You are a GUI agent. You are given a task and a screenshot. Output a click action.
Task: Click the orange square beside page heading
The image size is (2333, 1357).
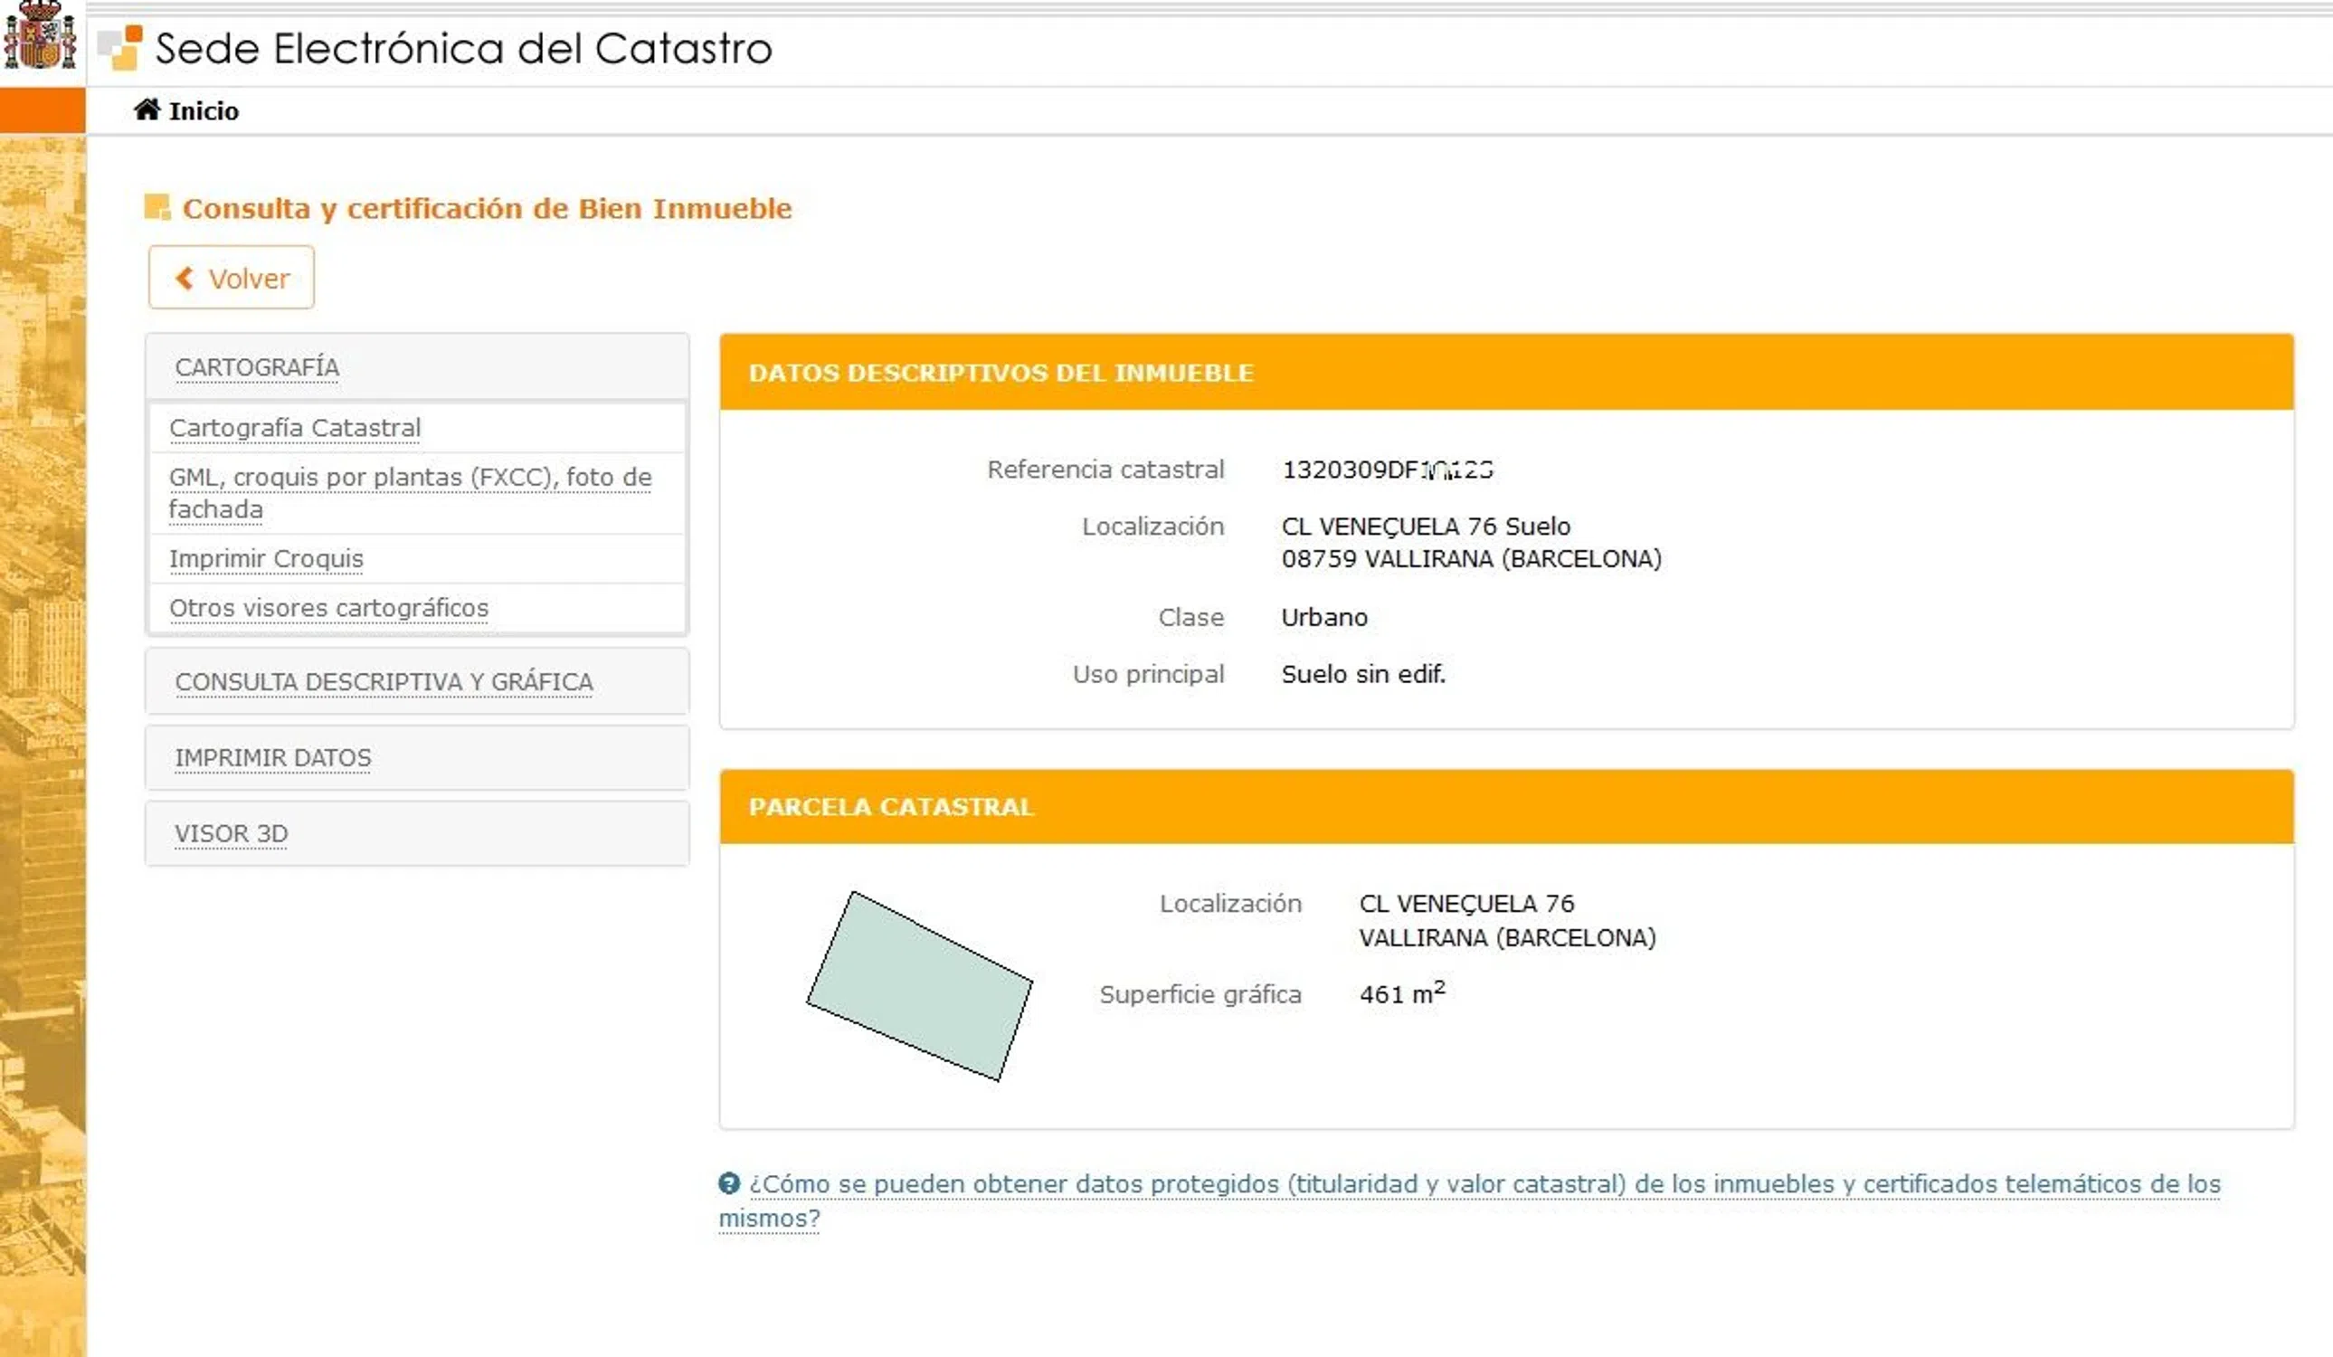pos(157,207)
